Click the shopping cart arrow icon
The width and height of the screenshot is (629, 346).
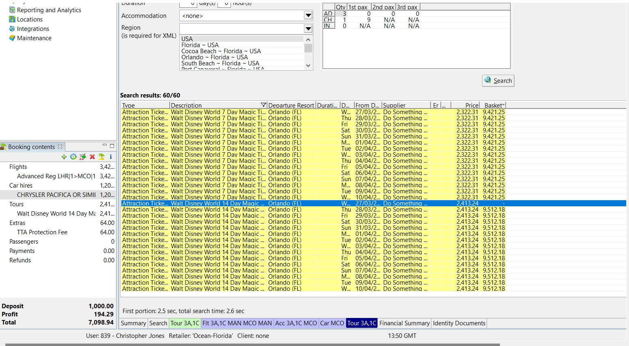pyautogui.click(x=83, y=157)
